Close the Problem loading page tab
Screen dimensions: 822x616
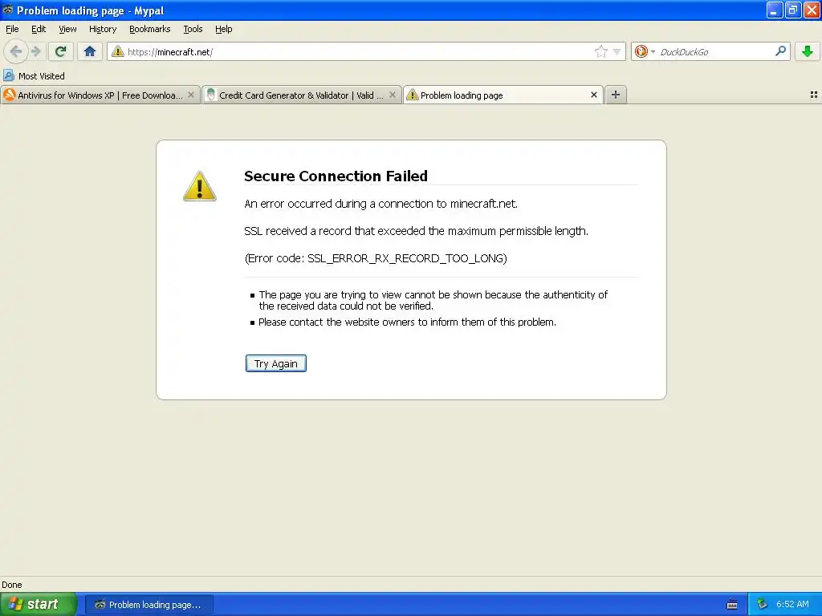coord(594,95)
